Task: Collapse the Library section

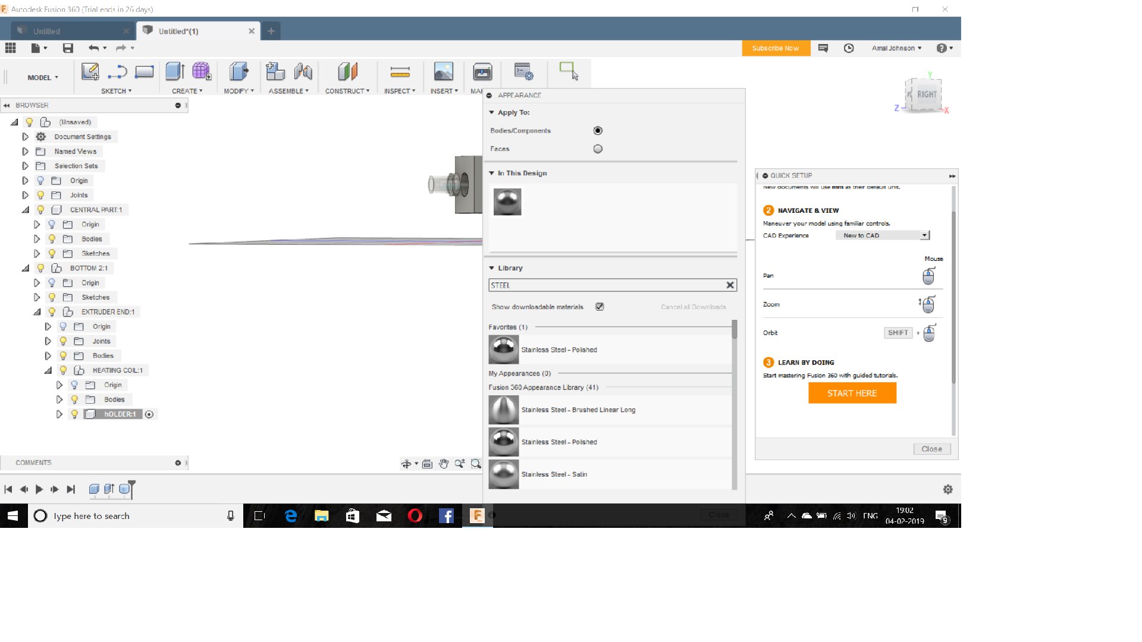Action: [x=492, y=268]
